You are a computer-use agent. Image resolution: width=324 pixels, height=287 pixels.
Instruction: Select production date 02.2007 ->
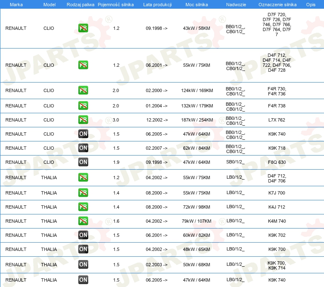click(x=157, y=148)
